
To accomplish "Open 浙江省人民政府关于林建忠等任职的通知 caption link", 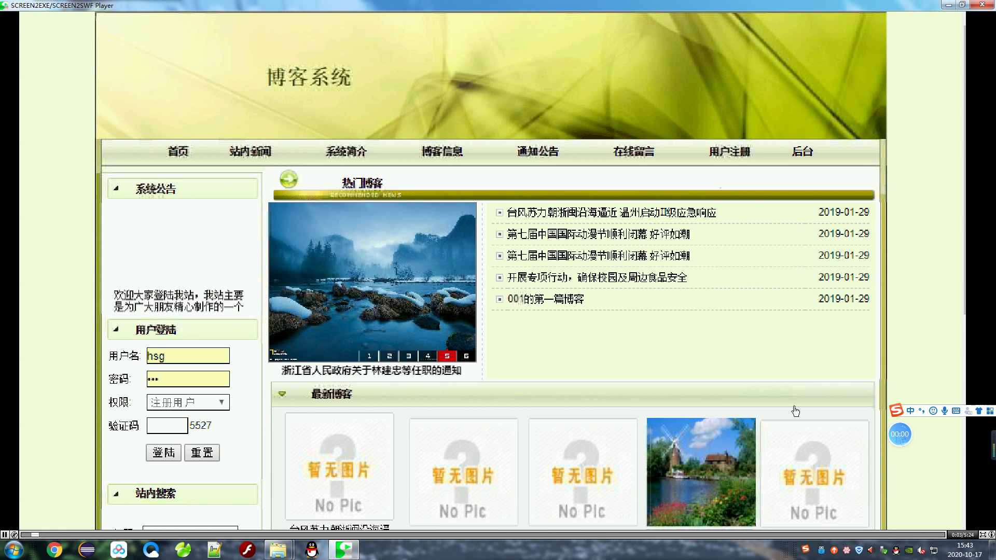I will click(371, 371).
